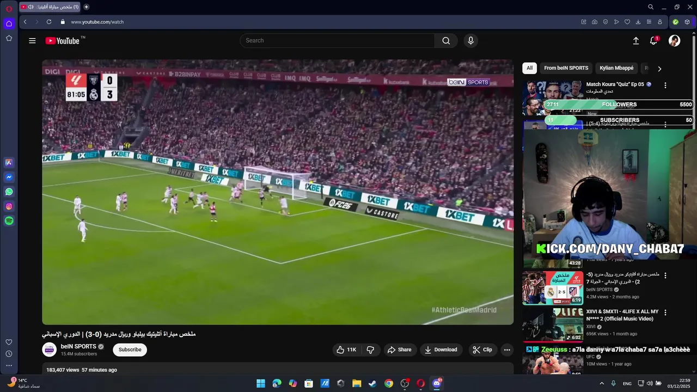Open the YouTube upload/create icon
This screenshot has width=697, height=392.
(x=635, y=41)
